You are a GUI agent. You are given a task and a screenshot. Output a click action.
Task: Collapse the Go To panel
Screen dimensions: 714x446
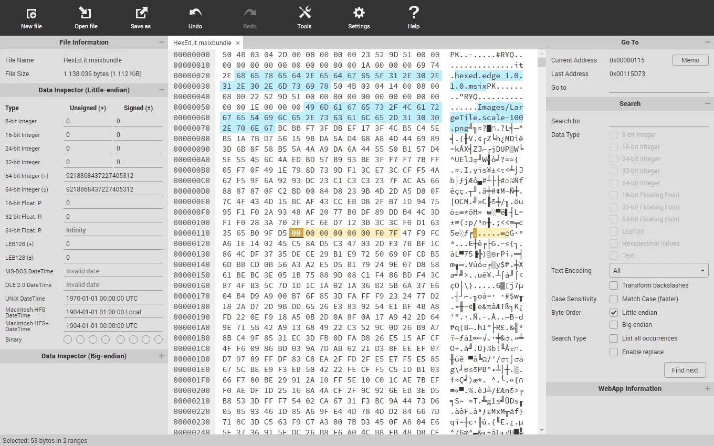click(708, 43)
